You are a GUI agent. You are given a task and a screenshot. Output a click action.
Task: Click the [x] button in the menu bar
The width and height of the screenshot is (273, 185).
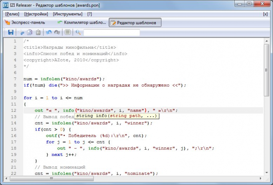tap(265, 14)
